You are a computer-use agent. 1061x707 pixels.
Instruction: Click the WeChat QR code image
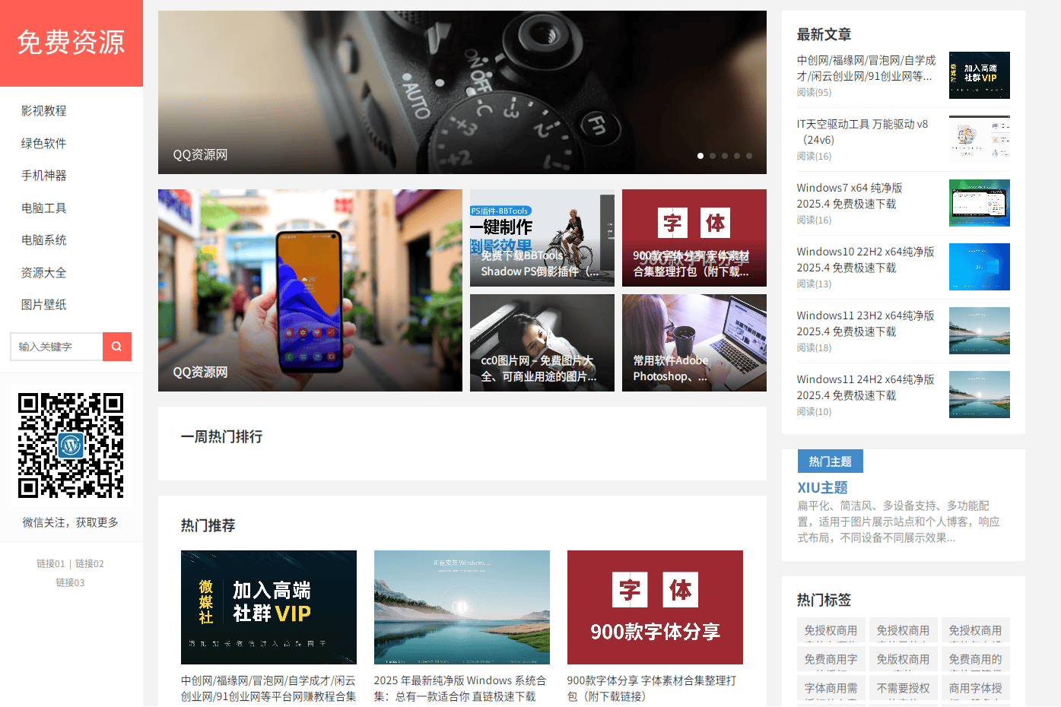click(71, 445)
